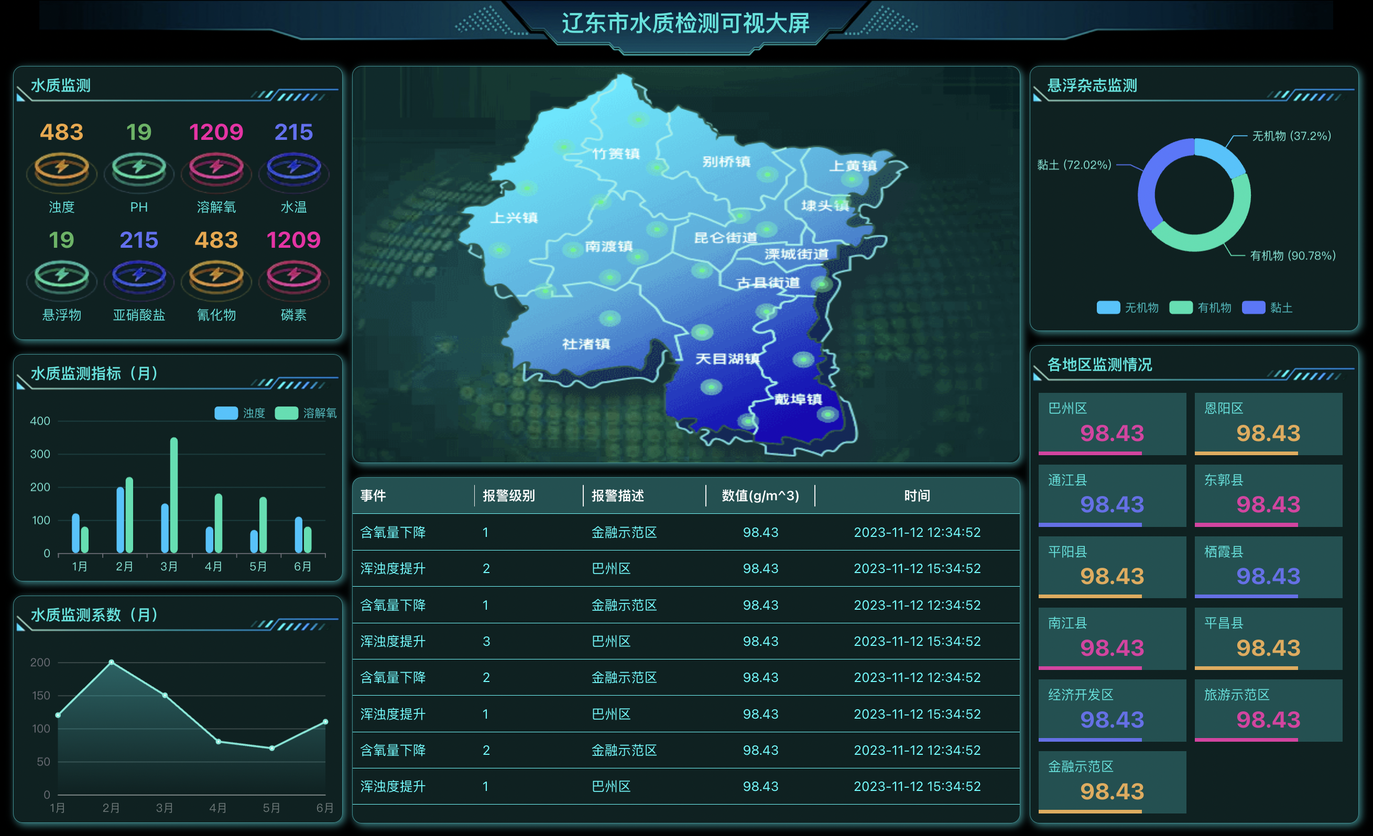
Task: Click the pink 溶解氧 dissolved oxygen icon
Action: (x=216, y=168)
